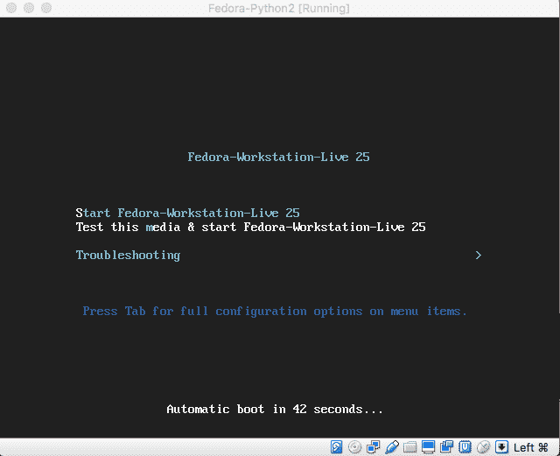Expand Troubleshooting submenu arrow

(x=479, y=255)
